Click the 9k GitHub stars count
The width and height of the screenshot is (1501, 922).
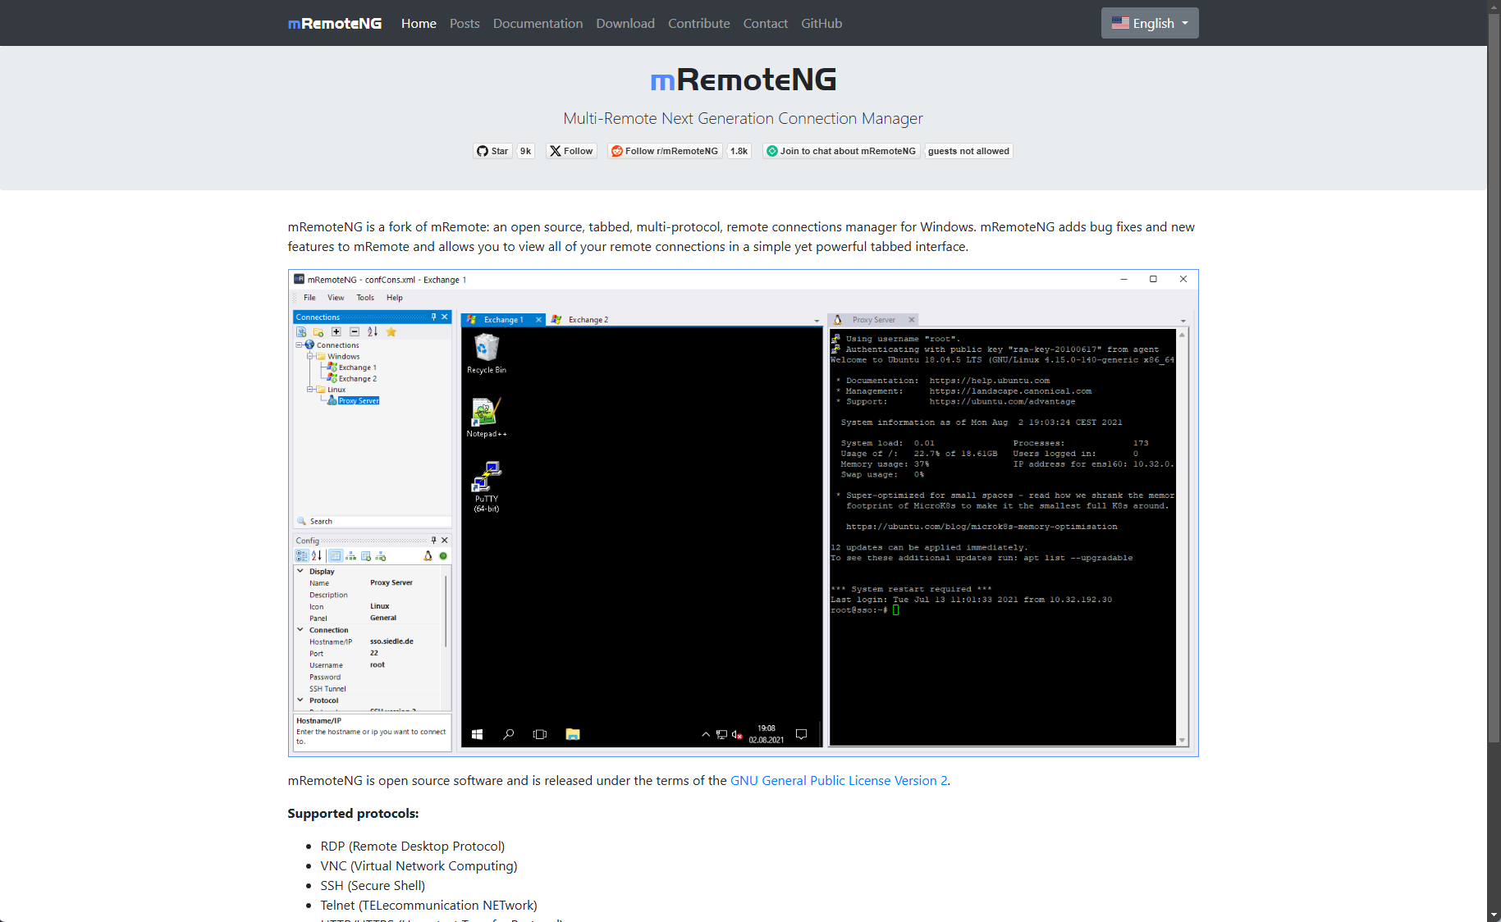[525, 151]
